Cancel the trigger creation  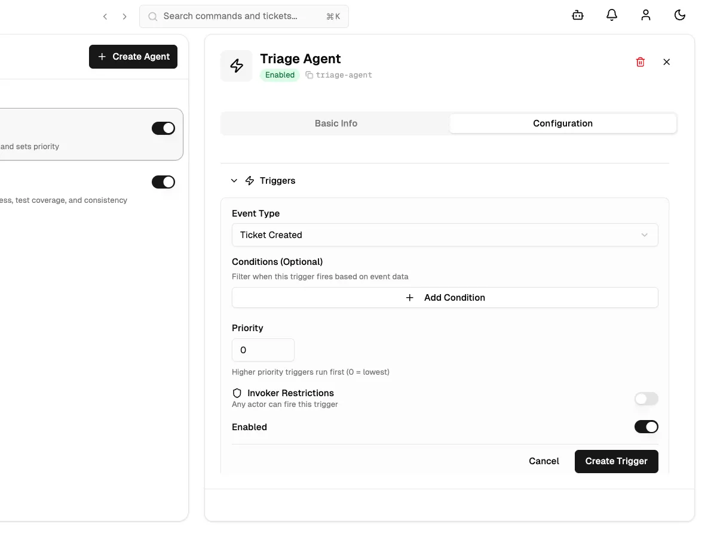click(x=543, y=461)
